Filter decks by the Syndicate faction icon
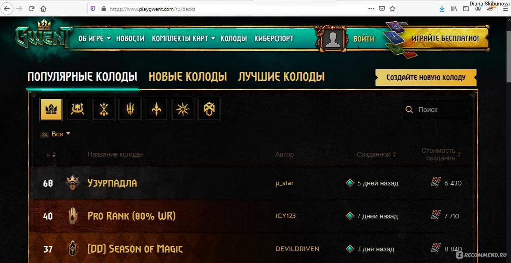Viewport: 511px width, 263px height. 209,109
